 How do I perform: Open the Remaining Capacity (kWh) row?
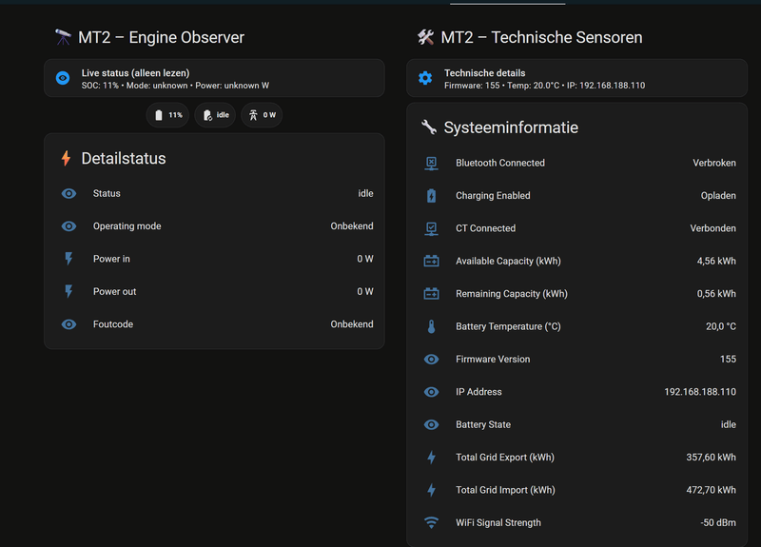click(x=580, y=294)
